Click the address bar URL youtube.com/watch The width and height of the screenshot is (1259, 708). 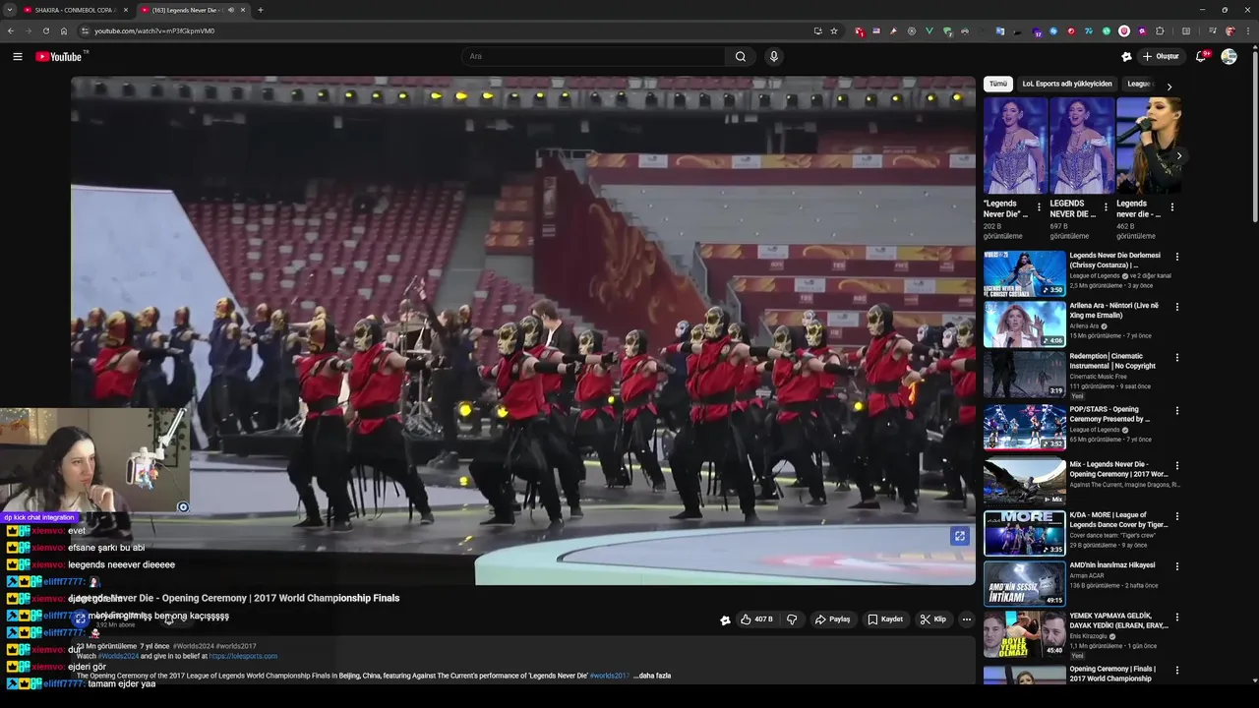154,30
